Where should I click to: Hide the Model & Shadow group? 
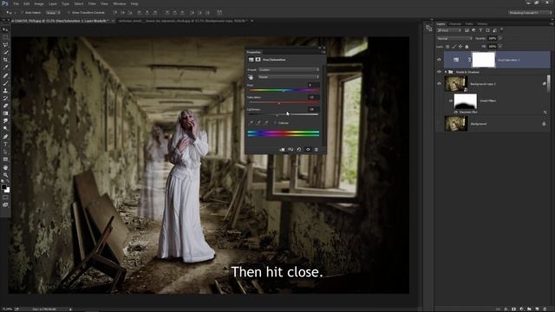point(440,72)
